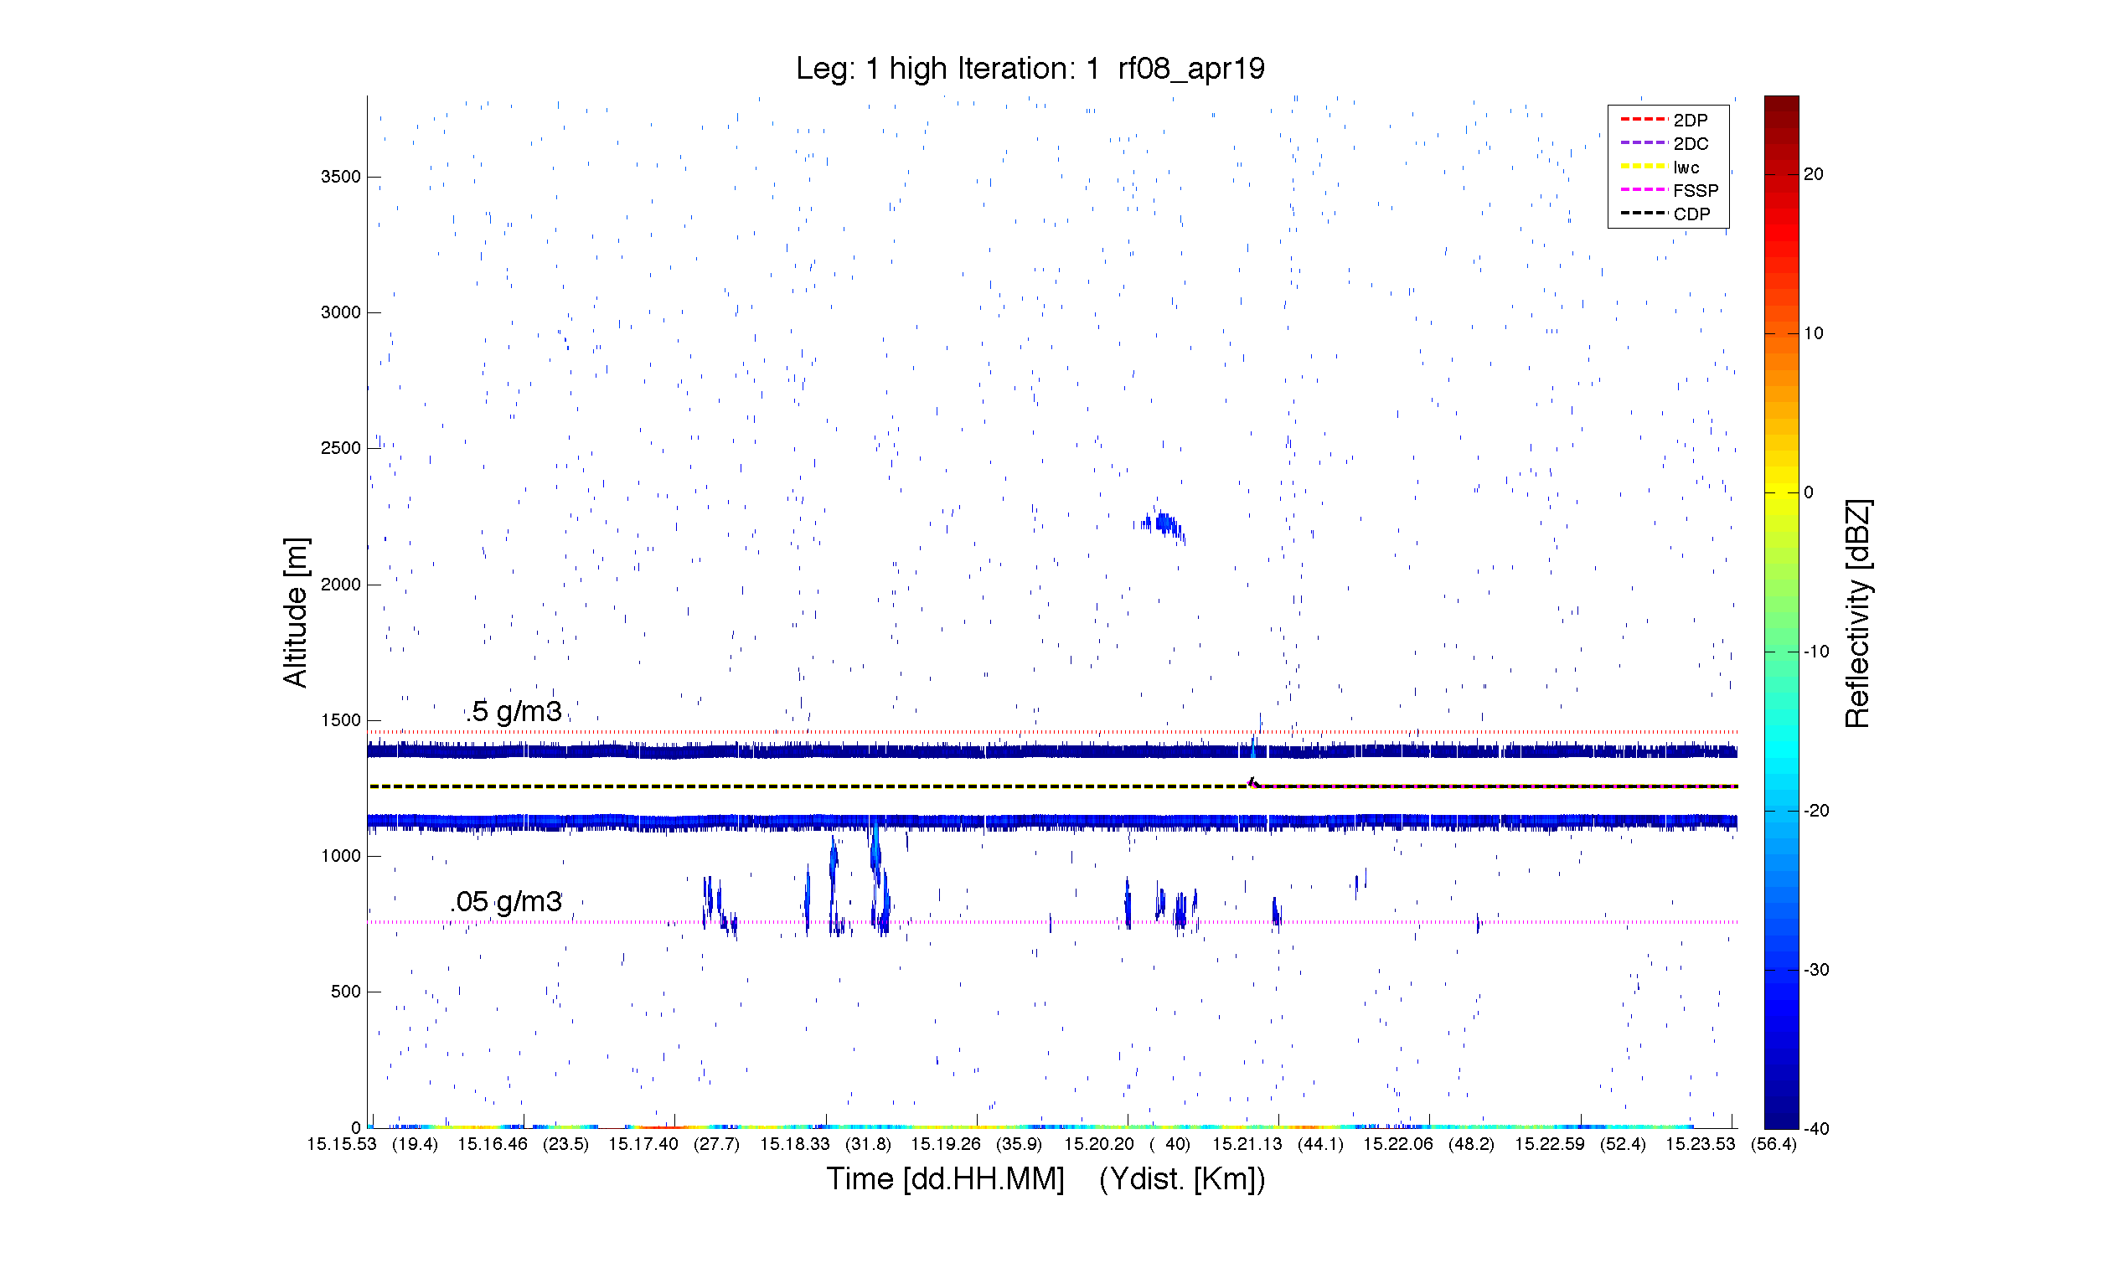Click the 15.23.53 time tick label
Image resolution: width=2122 pixels, height=1268 pixels.
coord(1700,1144)
